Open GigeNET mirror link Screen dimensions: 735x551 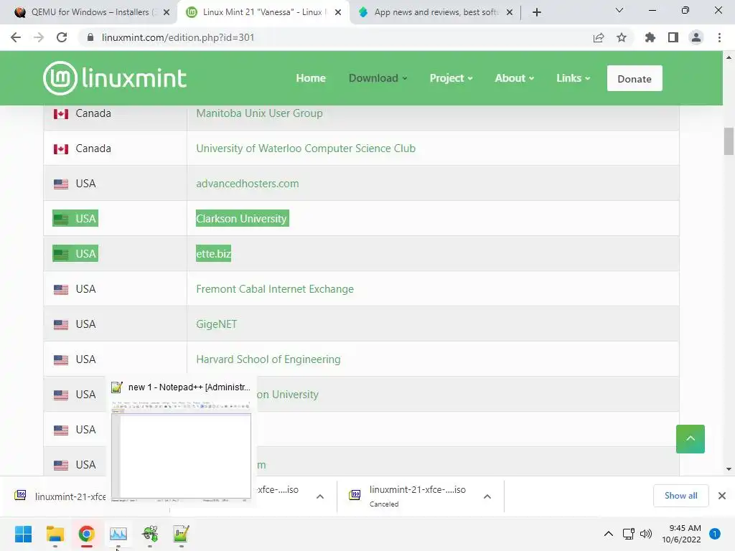tap(216, 324)
